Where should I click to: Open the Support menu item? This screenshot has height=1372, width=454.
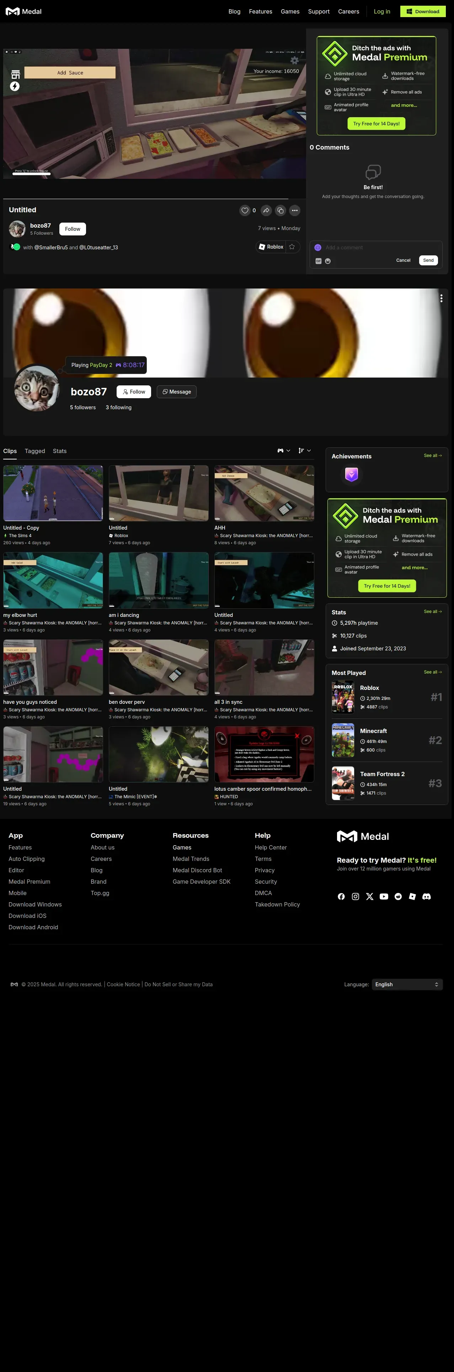point(319,11)
